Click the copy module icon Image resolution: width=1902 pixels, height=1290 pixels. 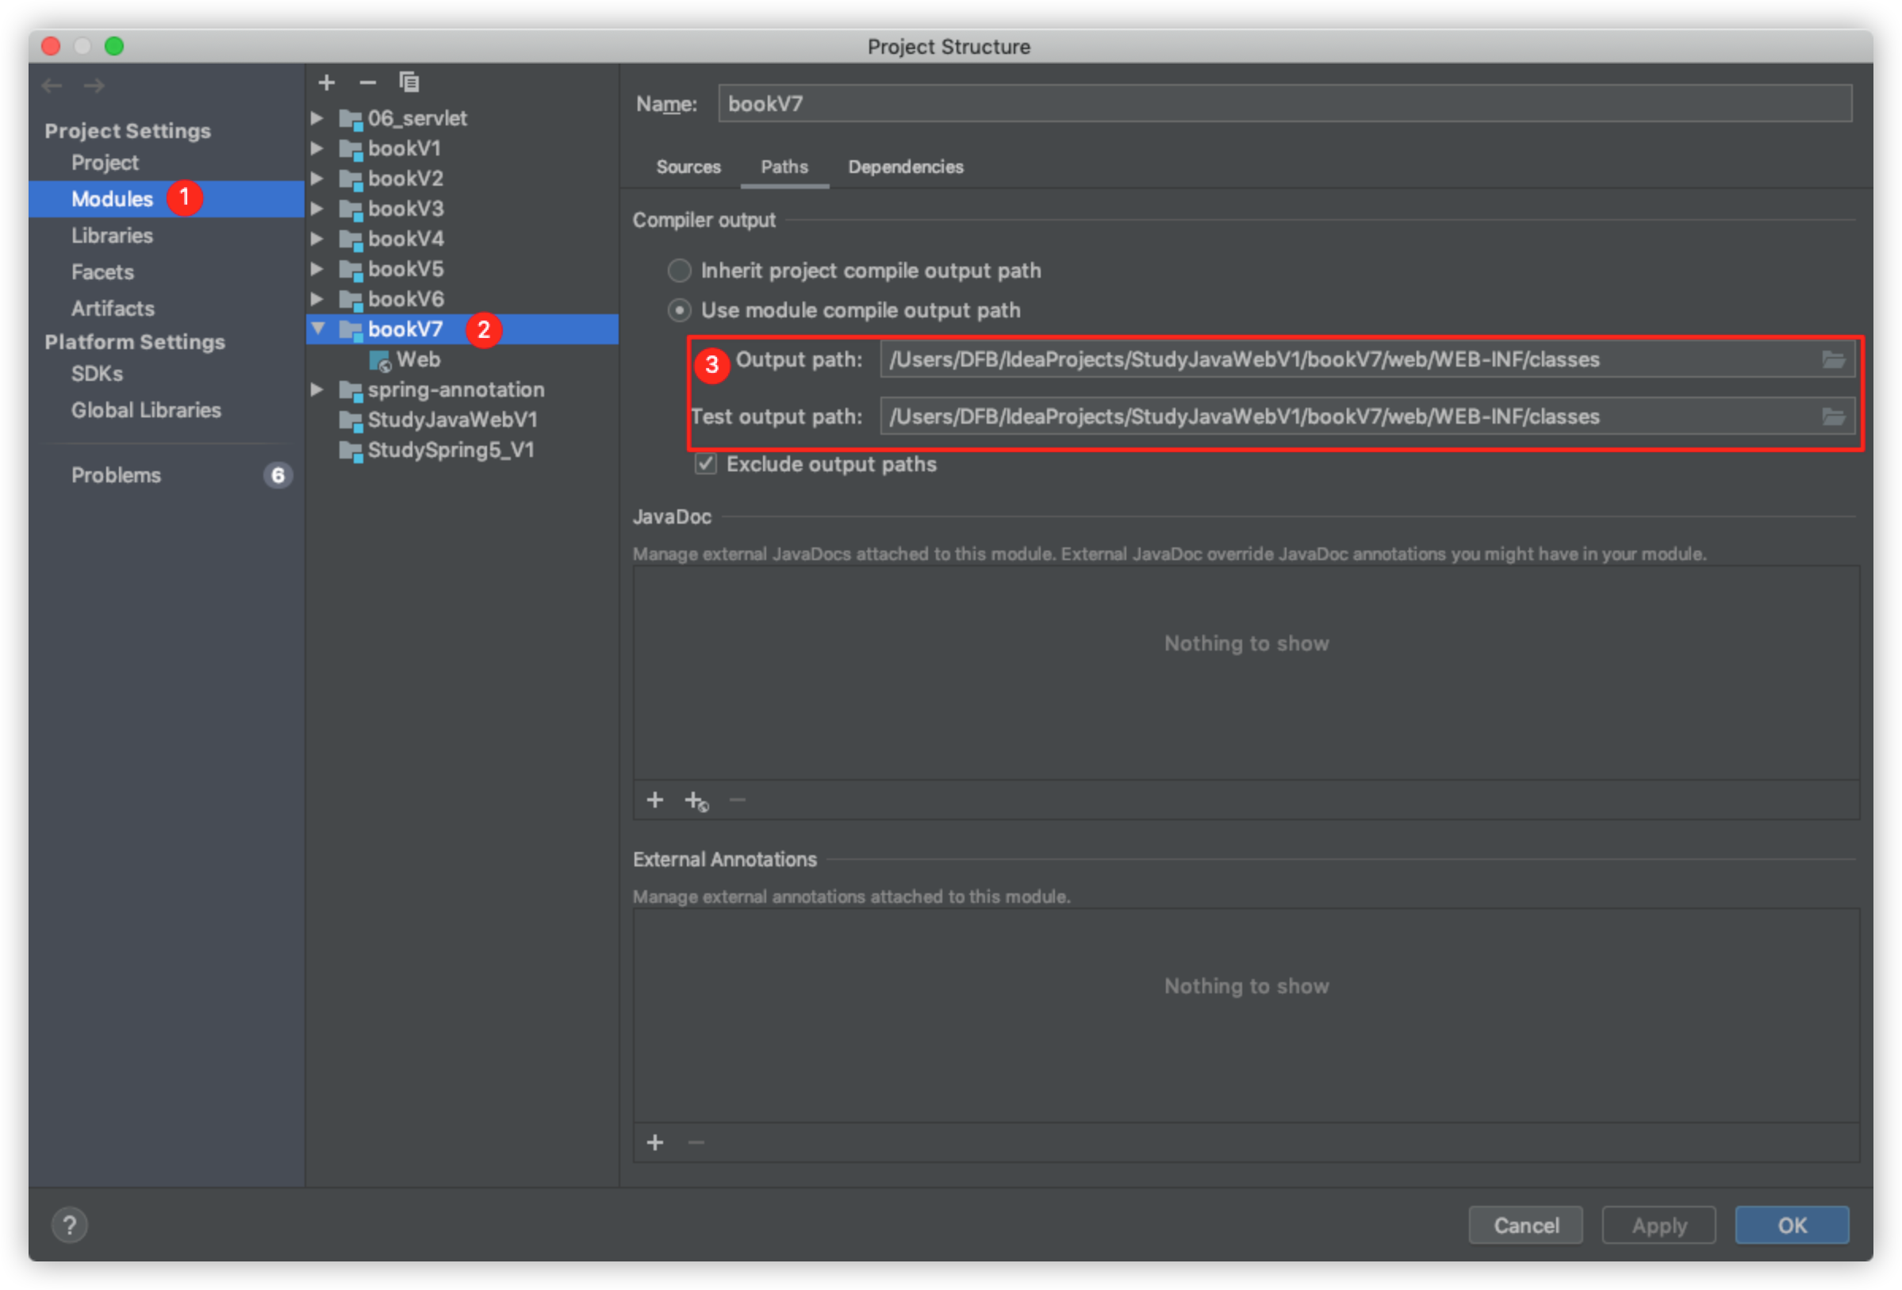408,83
